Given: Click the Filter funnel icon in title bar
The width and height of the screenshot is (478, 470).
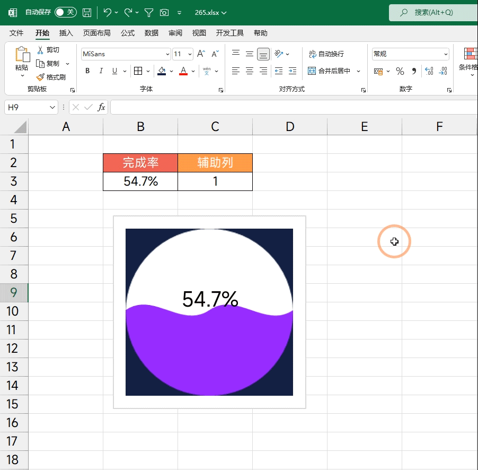Looking at the screenshot, I should pyautogui.click(x=149, y=13).
